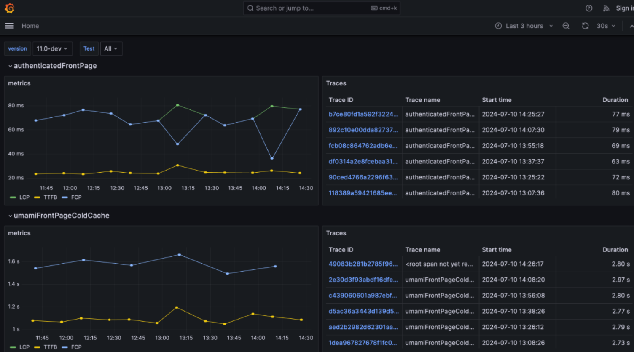The image size is (634, 352).
Task: Click Duration header in authenticatedFrontPage traces
Action: pyautogui.click(x=615, y=100)
